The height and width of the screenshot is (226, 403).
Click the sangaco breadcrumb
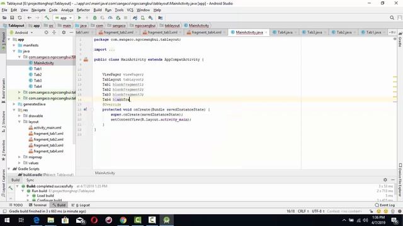point(116,26)
